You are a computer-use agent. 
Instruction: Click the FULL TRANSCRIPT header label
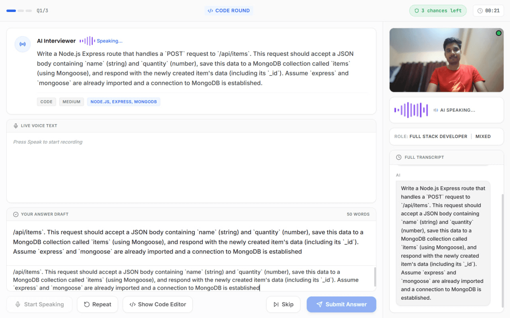(x=424, y=157)
